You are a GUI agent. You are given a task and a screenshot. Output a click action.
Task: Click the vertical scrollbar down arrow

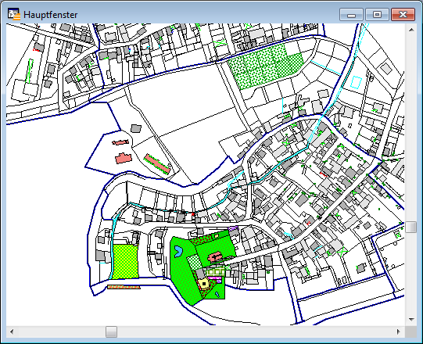coord(411,320)
